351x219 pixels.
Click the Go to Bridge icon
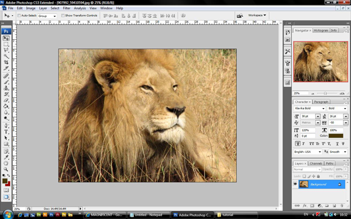pos(240,16)
